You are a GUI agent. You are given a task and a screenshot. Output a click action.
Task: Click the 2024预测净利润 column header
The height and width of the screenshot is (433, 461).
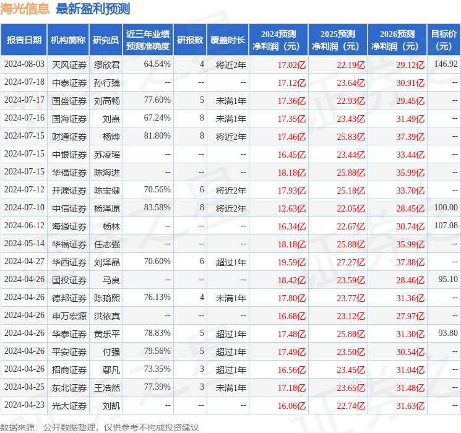click(278, 40)
